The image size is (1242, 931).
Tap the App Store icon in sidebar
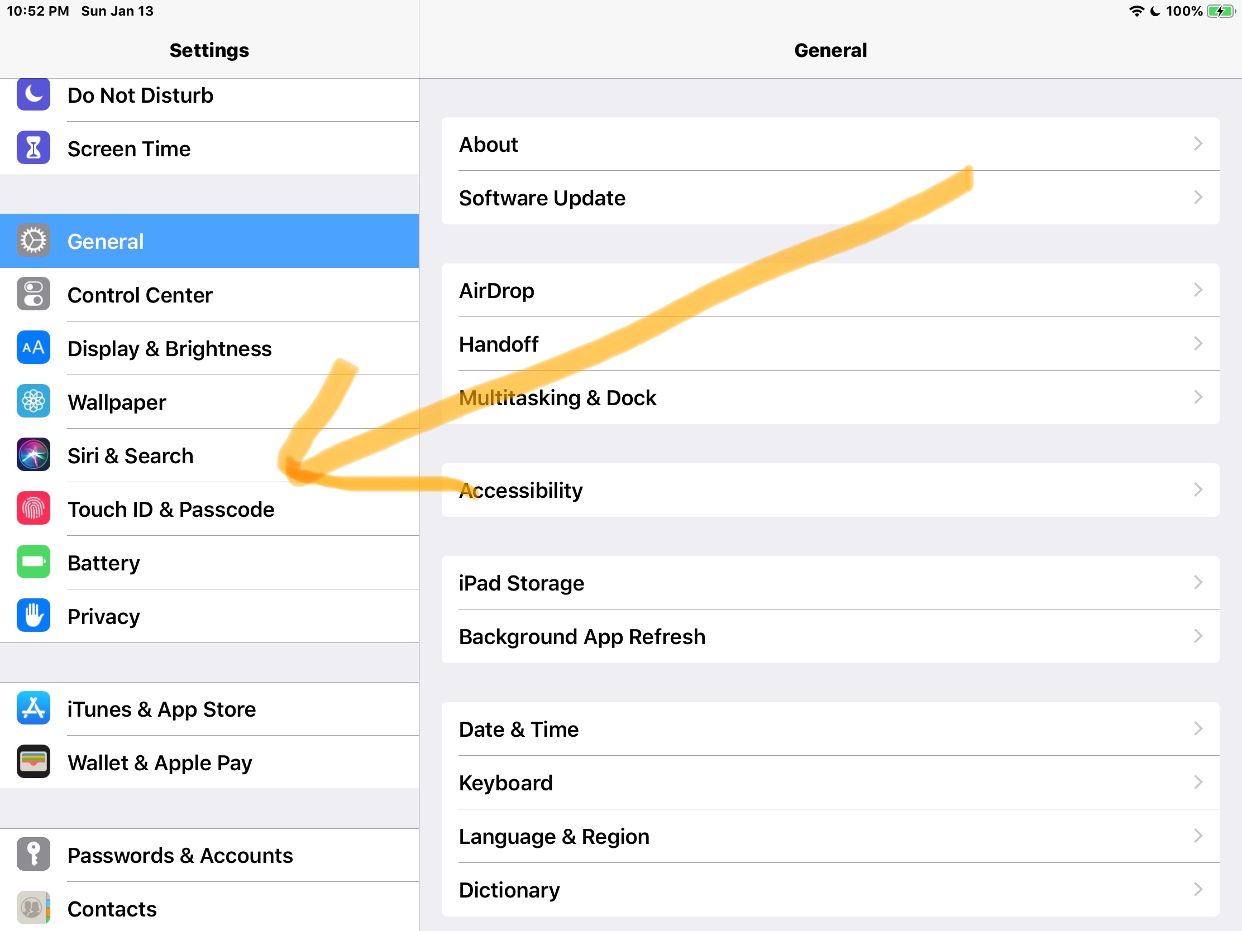tap(33, 708)
